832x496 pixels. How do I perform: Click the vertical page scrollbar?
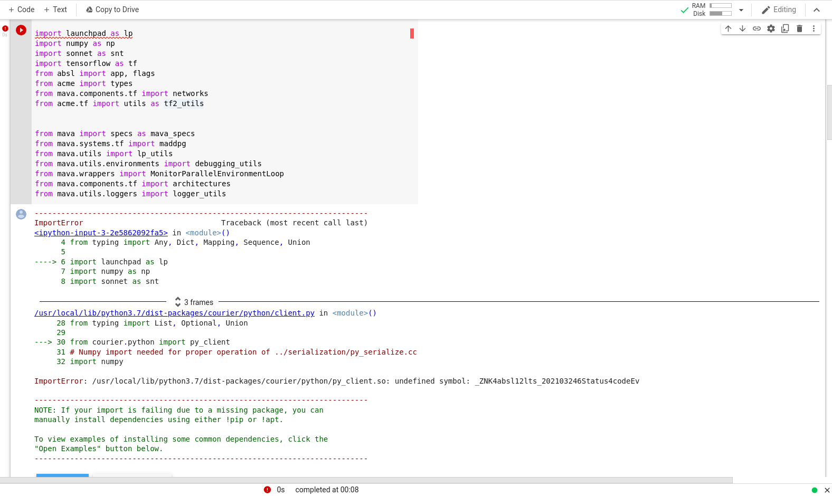[x=829, y=112]
